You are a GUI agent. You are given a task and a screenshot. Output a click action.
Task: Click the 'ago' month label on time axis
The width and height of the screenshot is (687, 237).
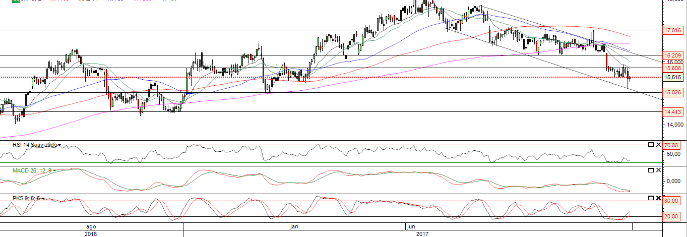(x=92, y=227)
